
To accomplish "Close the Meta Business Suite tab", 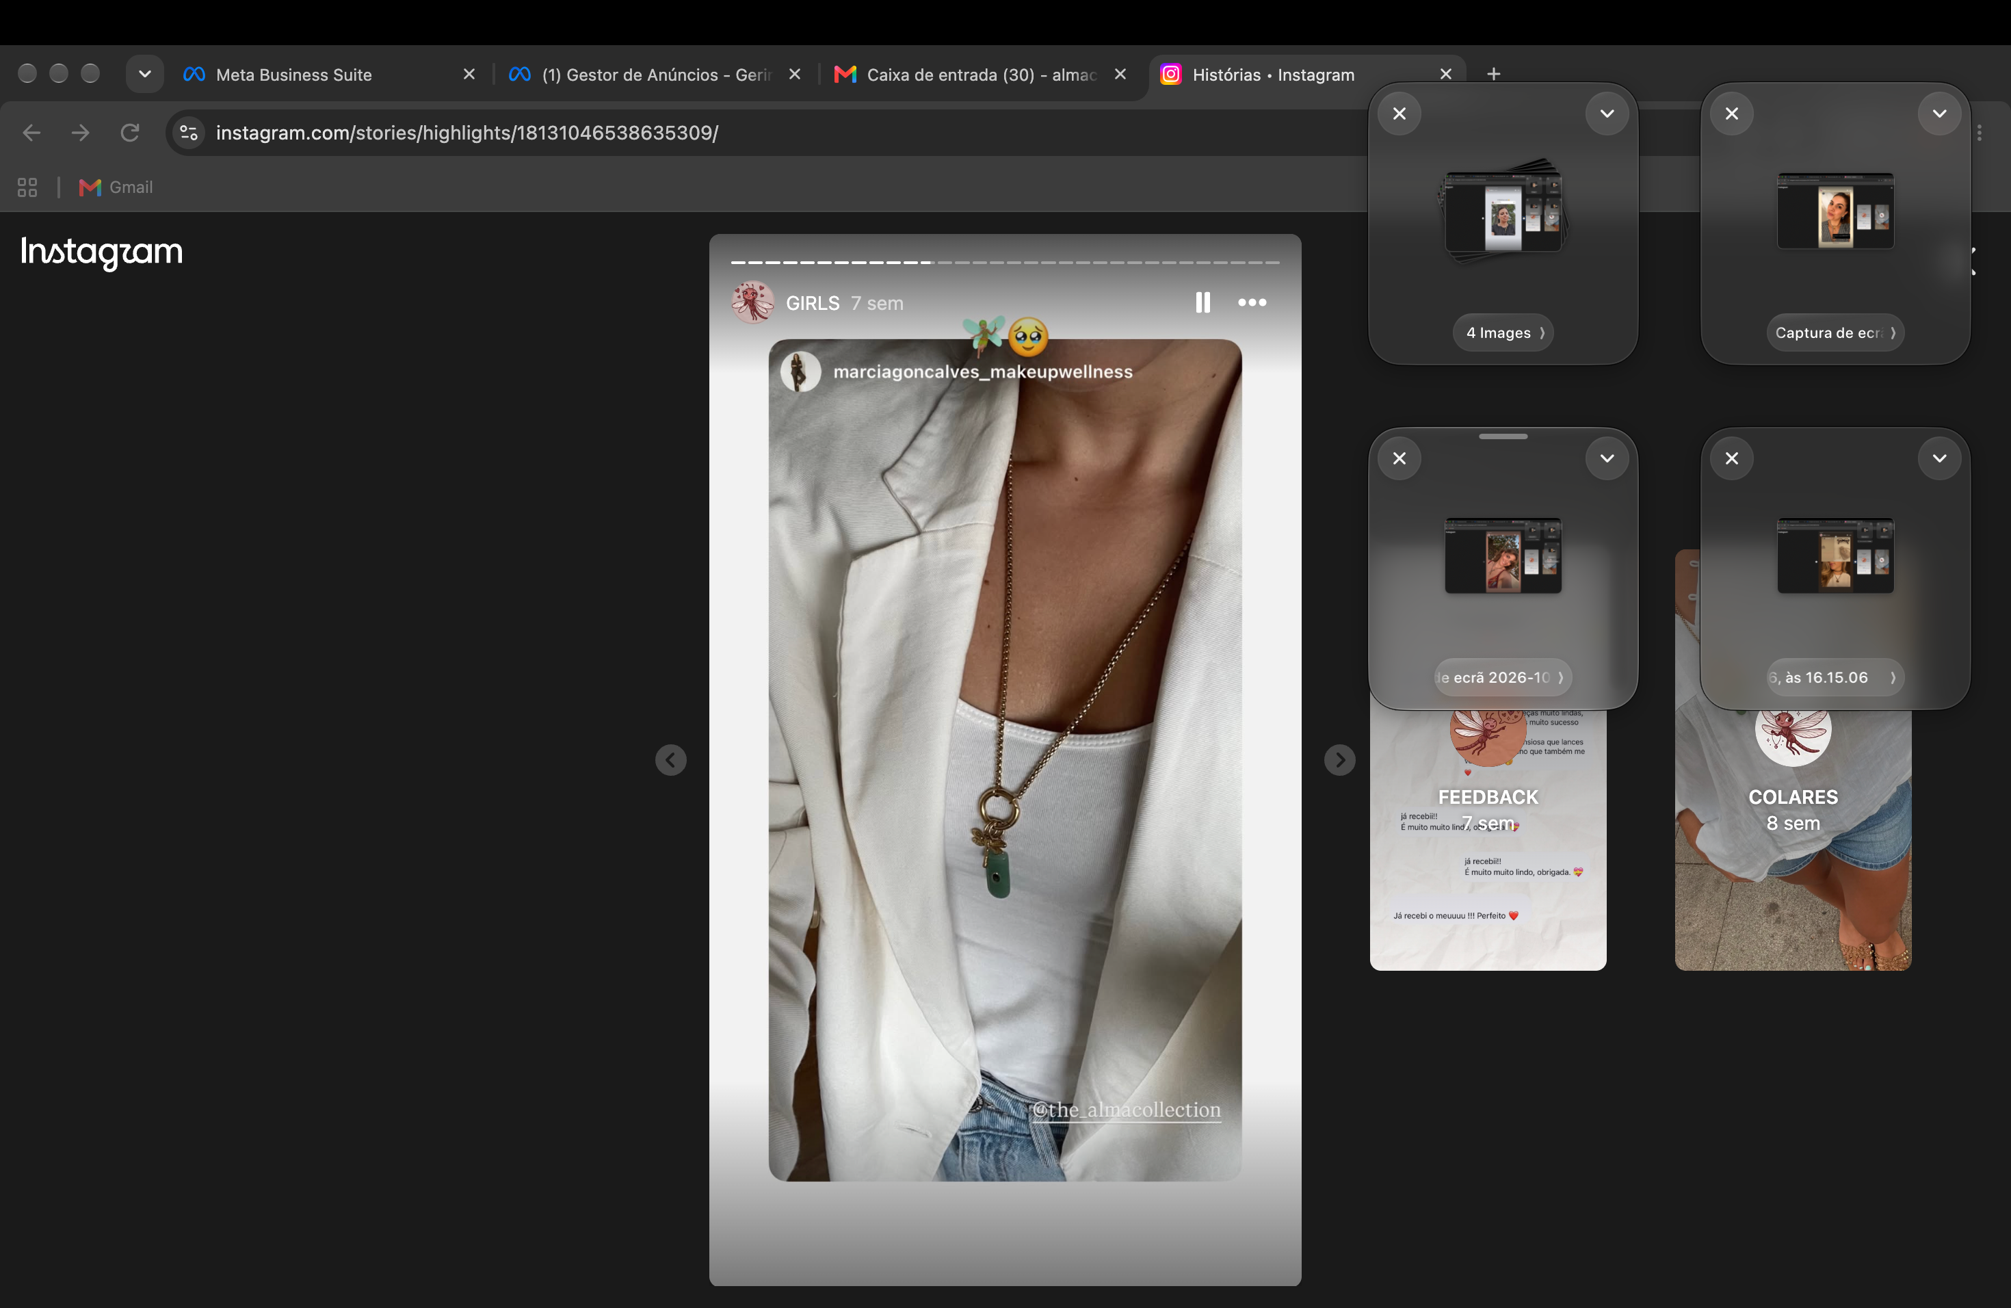I will tap(469, 75).
